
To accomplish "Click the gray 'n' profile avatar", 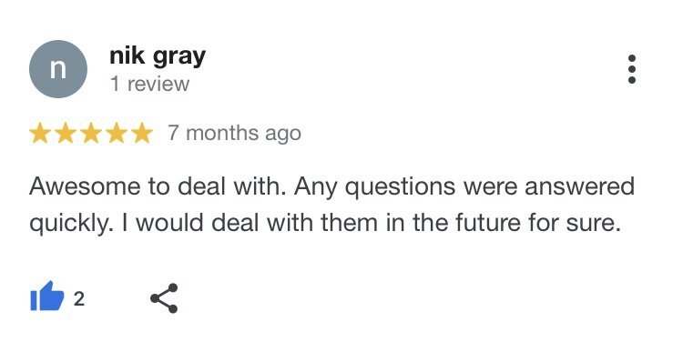I will (58, 69).
